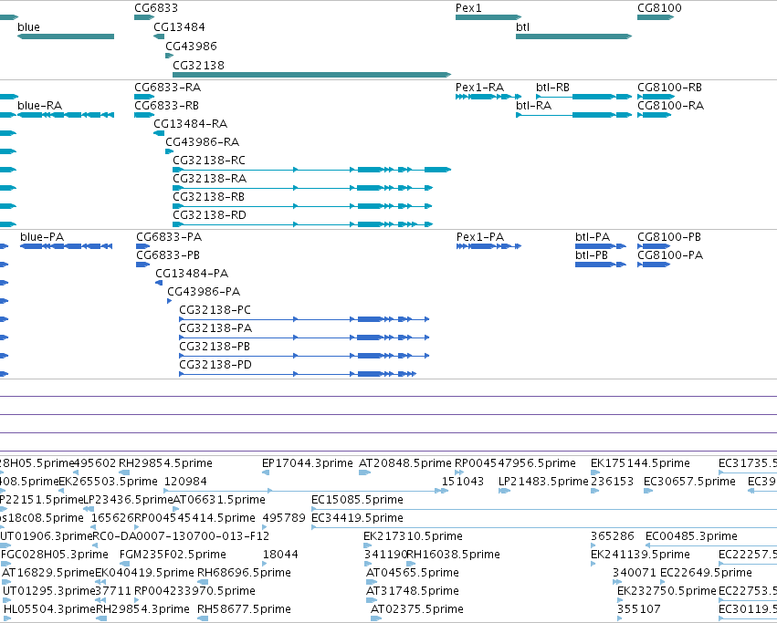Select the CG8100-RA transcript label
The height and width of the screenshot is (623, 777).
point(670,106)
